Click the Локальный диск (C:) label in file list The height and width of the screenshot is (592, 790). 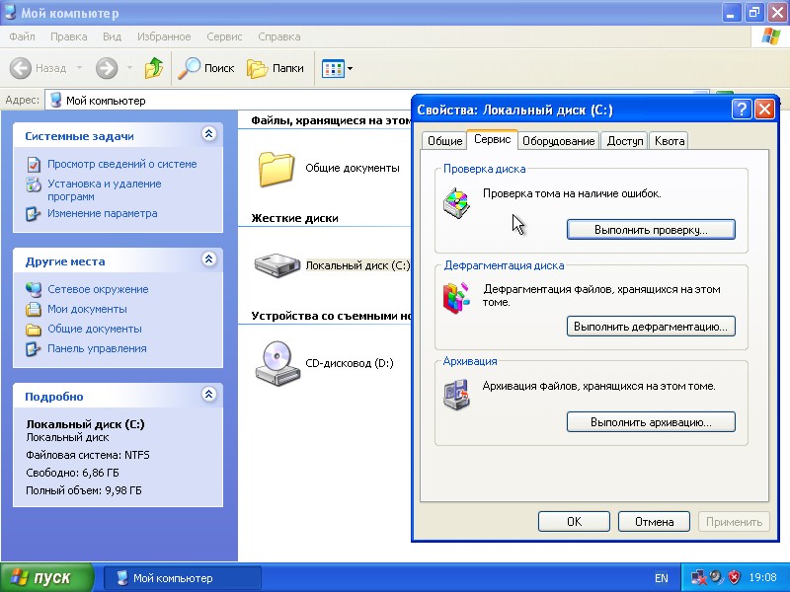[357, 265]
